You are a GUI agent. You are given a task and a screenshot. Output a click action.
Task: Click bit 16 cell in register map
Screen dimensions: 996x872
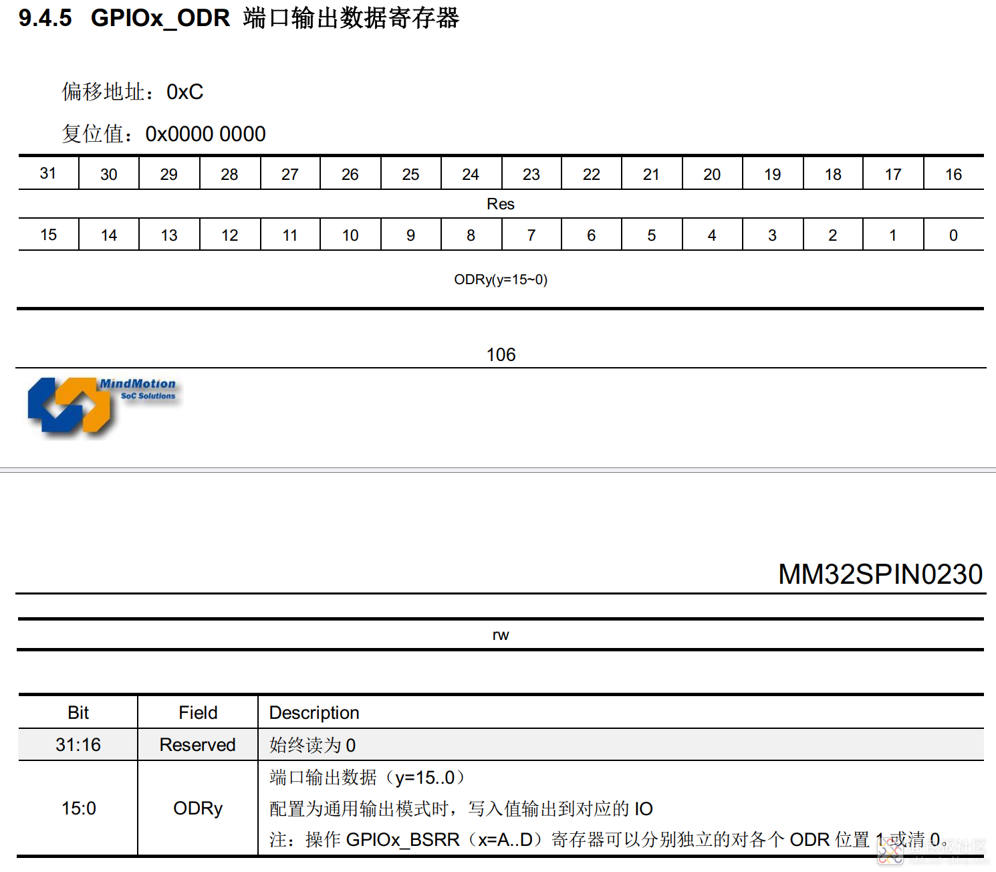click(953, 175)
